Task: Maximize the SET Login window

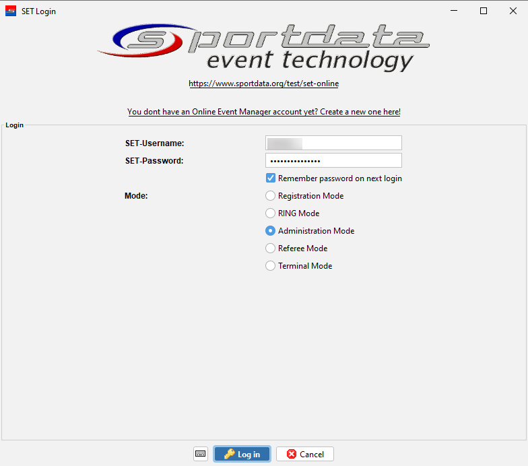Action: (484, 11)
